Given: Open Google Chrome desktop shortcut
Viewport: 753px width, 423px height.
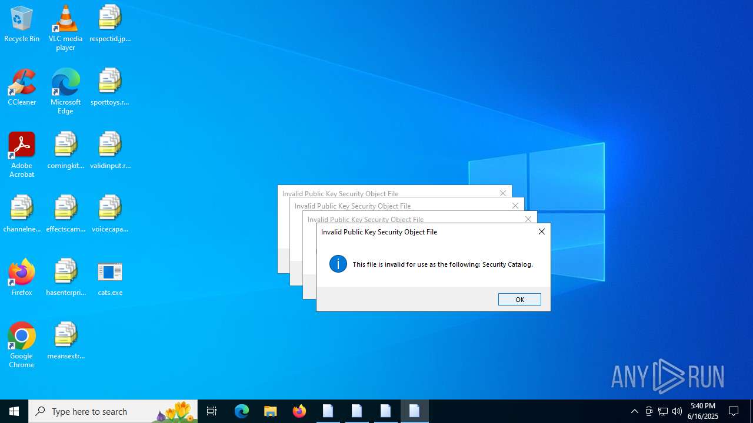Looking at the screenshot, I should coord(22,345).
